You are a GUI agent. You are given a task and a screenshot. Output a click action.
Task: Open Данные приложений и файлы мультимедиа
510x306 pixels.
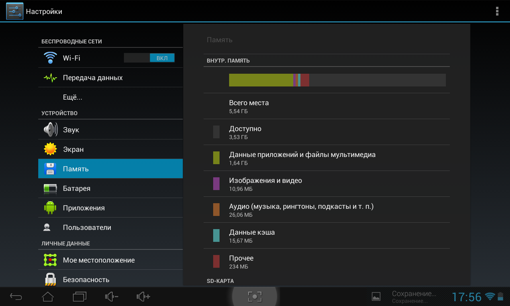[327, 158]
